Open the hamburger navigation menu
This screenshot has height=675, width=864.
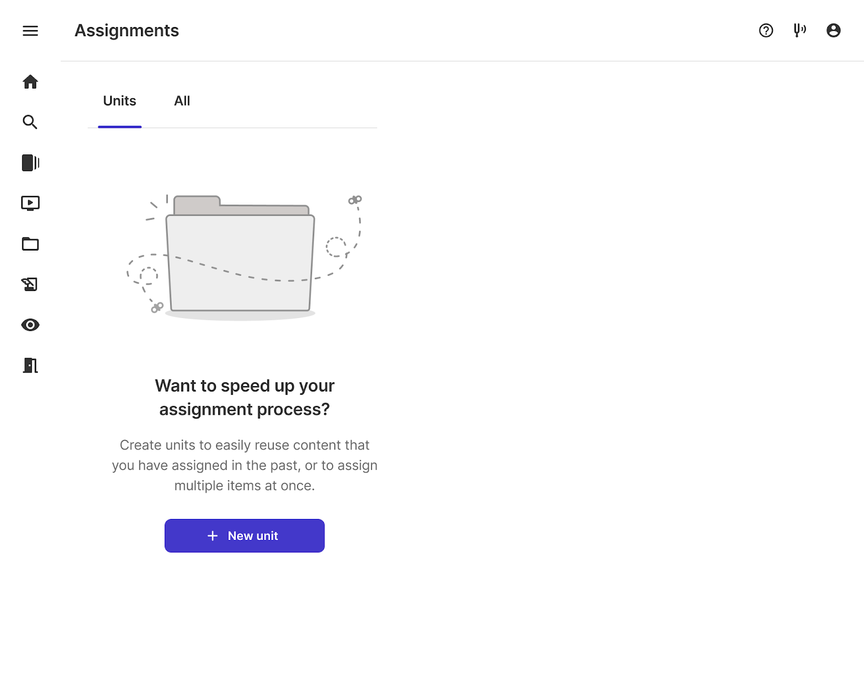pyautogui.click(x=30, y=31)
